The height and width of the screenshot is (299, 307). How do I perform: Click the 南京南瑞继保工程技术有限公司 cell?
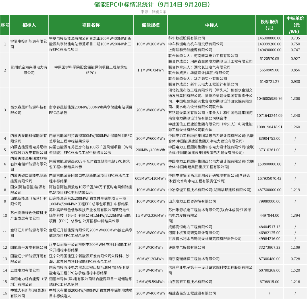tap(194, 259)
